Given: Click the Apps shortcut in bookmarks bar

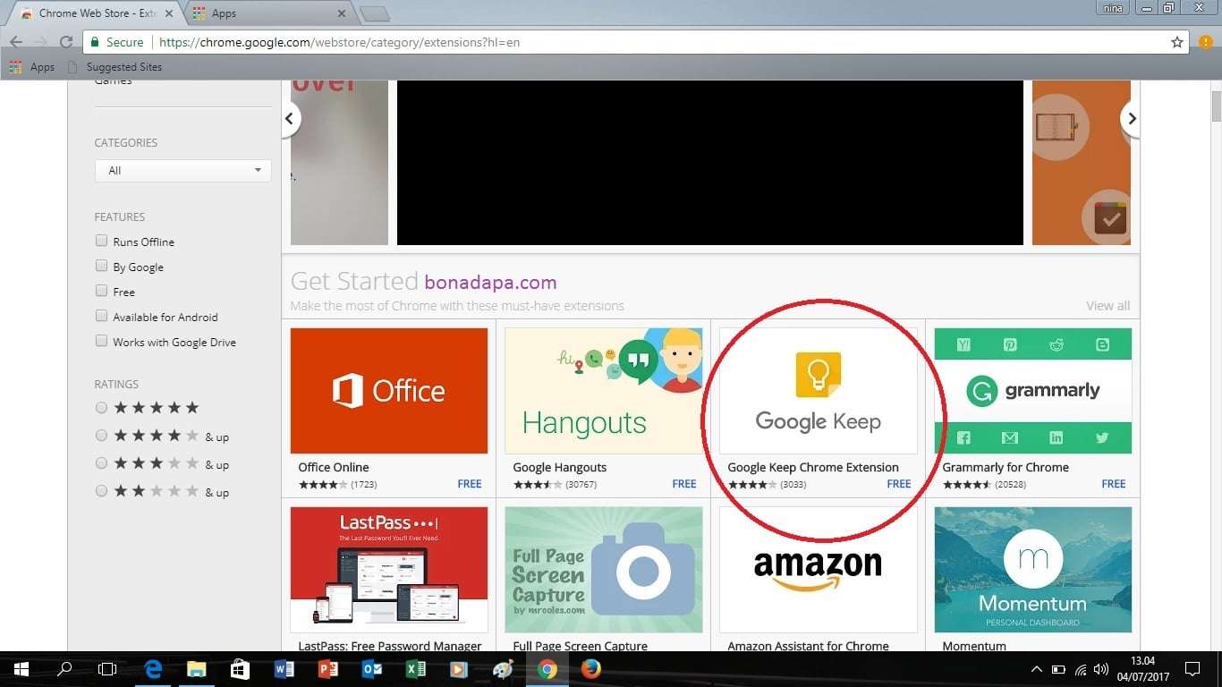Looking at the screenshot, I should [32, 67].
